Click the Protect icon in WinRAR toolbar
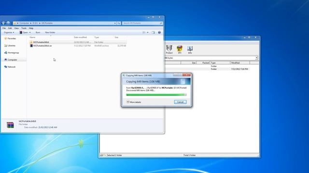Viewport: 309px width, 173px height. (x=169, y=49)
